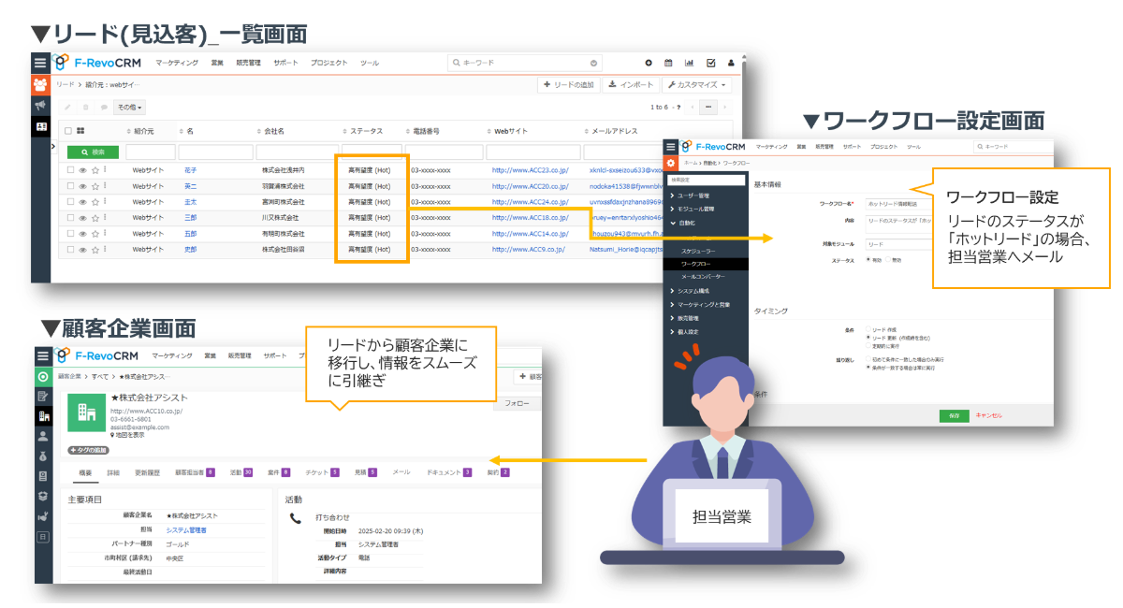This screenshot has height=608, width=1123.
Task: Tick the checkbox for the 花子 lead row
Action: coord(70,170)
